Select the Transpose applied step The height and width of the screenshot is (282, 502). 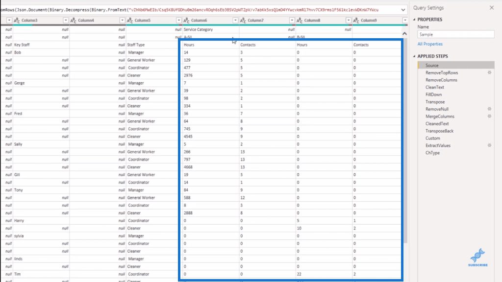[435, 102]
